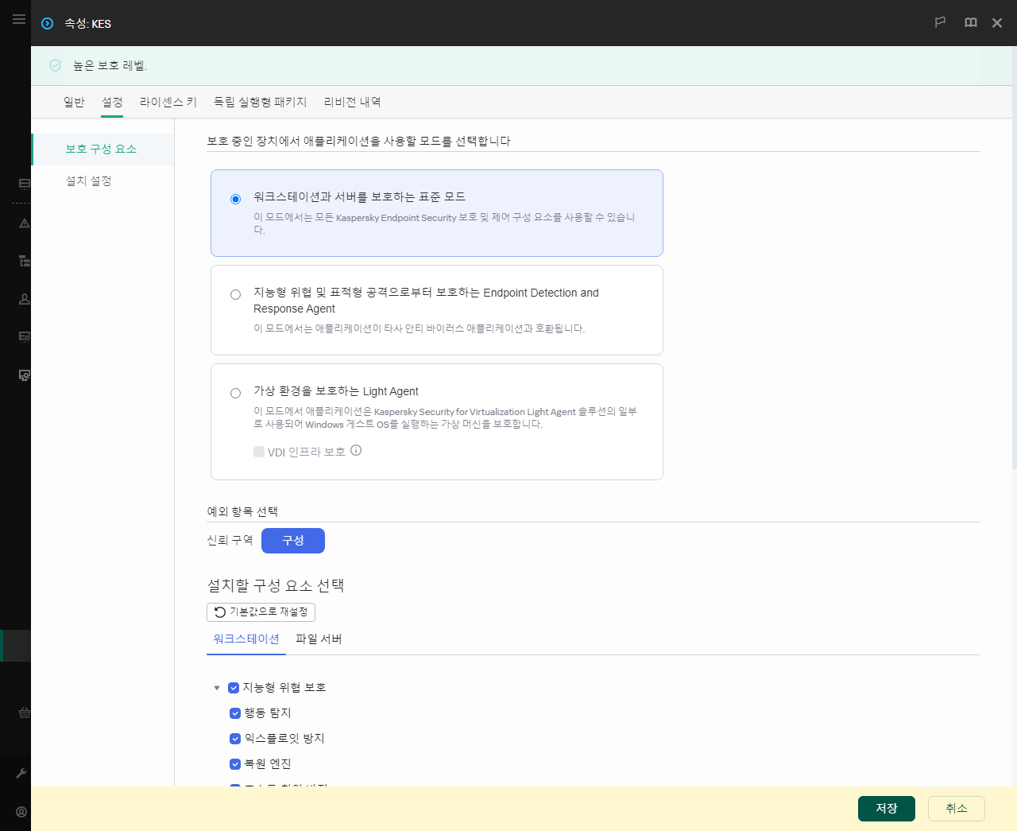Select the Endpoint Detection and Response Agent mode

point(235,294)
